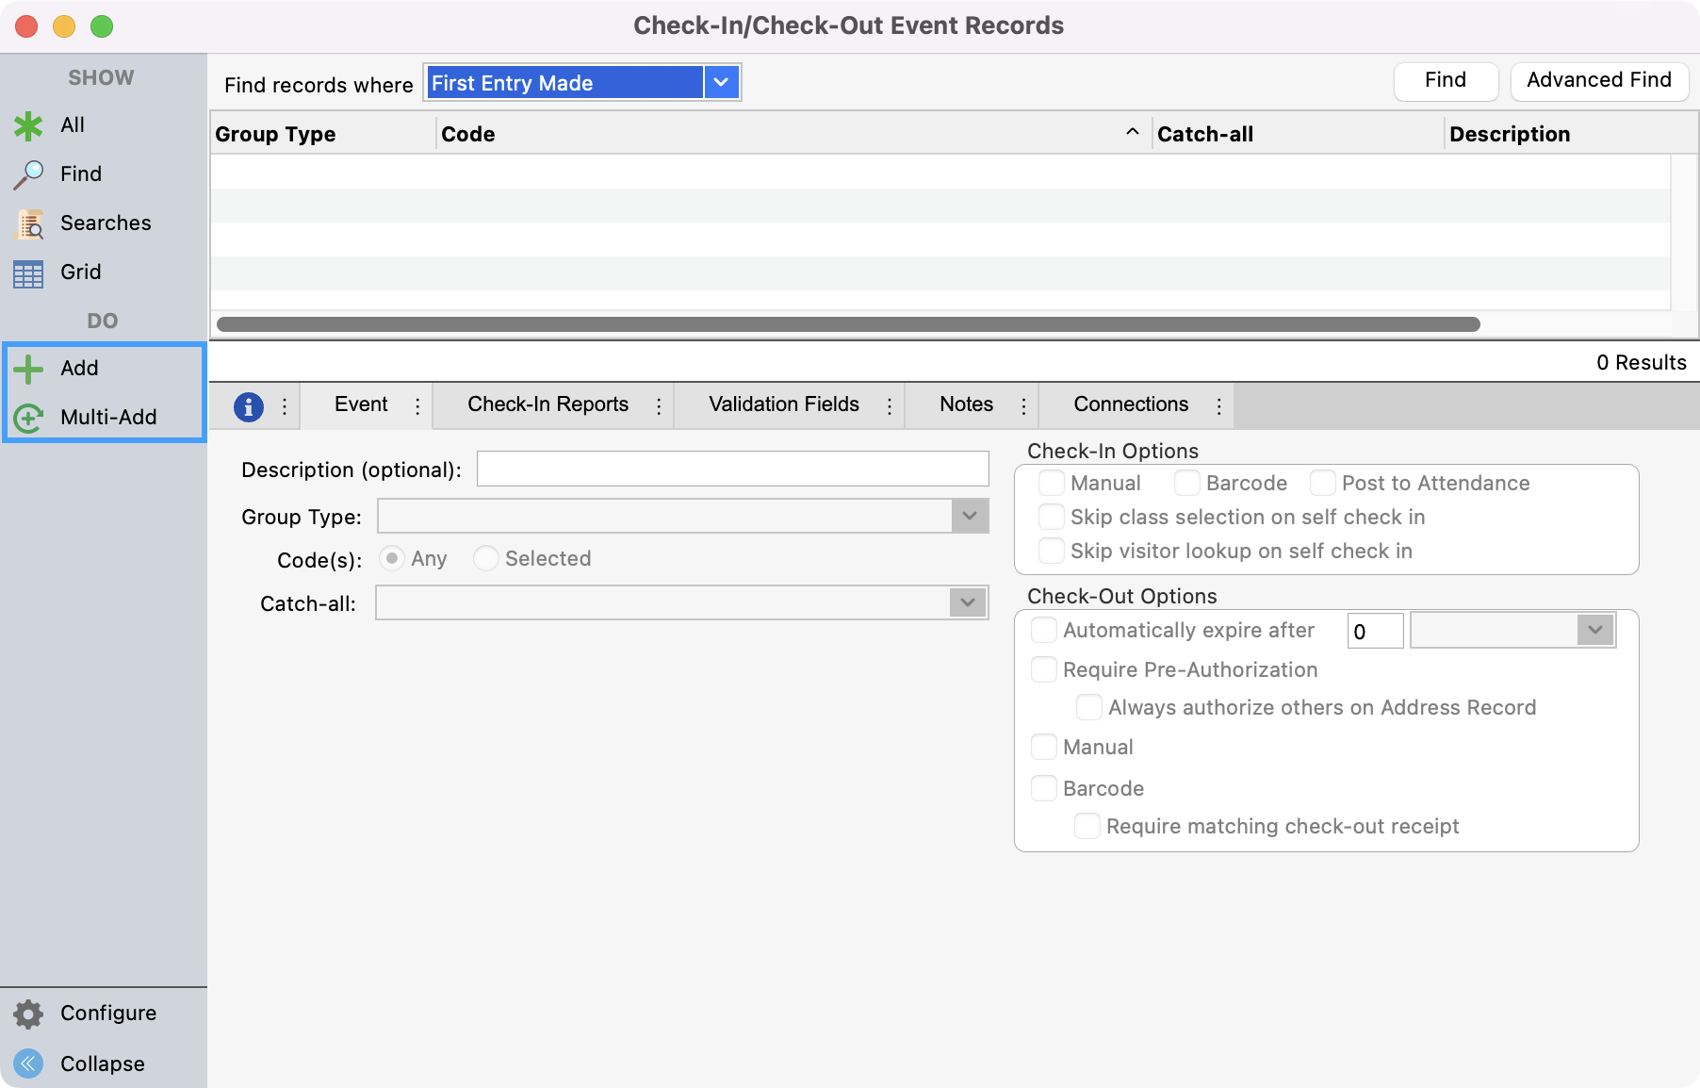Switch to Grid view

[28, 272]
